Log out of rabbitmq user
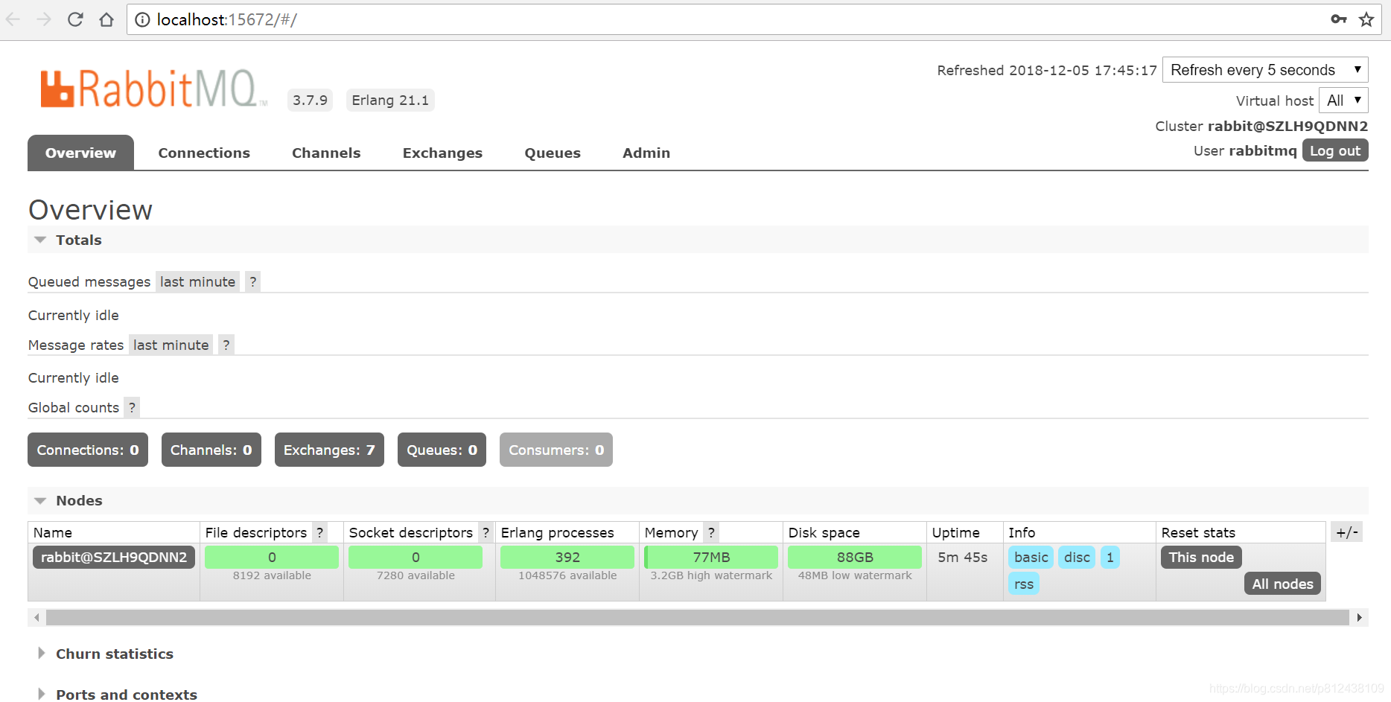The image size is (1391, 702). [1335, 150]
